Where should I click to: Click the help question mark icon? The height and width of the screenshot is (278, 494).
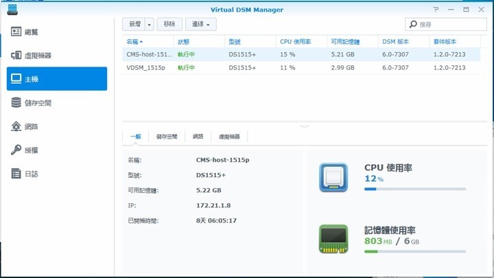pyautogui.click(x=436, y=10)
